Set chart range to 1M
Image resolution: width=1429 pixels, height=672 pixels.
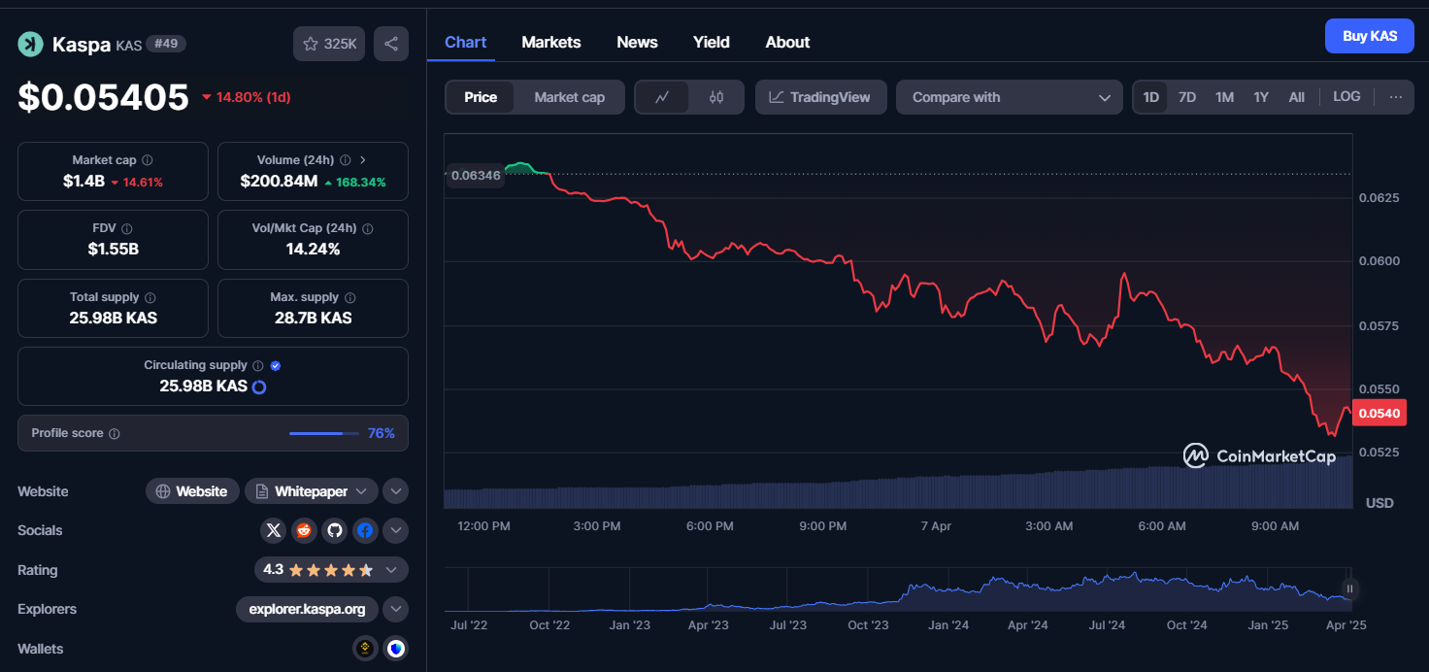pos(1224,97)
